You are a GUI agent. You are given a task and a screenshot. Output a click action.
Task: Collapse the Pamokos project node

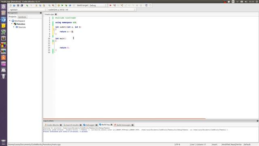12,24
